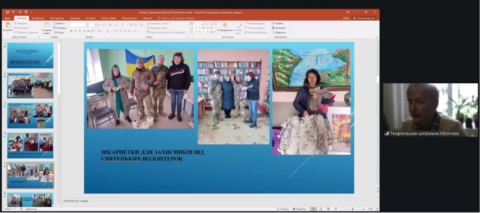Viewport: 480px width, 213px height.
Task: Click the Share (Спільний доступ) button
Action: (364, 18)
